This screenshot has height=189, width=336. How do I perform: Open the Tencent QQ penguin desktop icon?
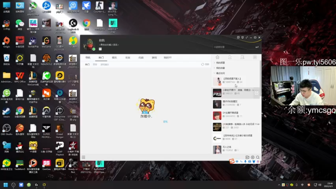20,147
